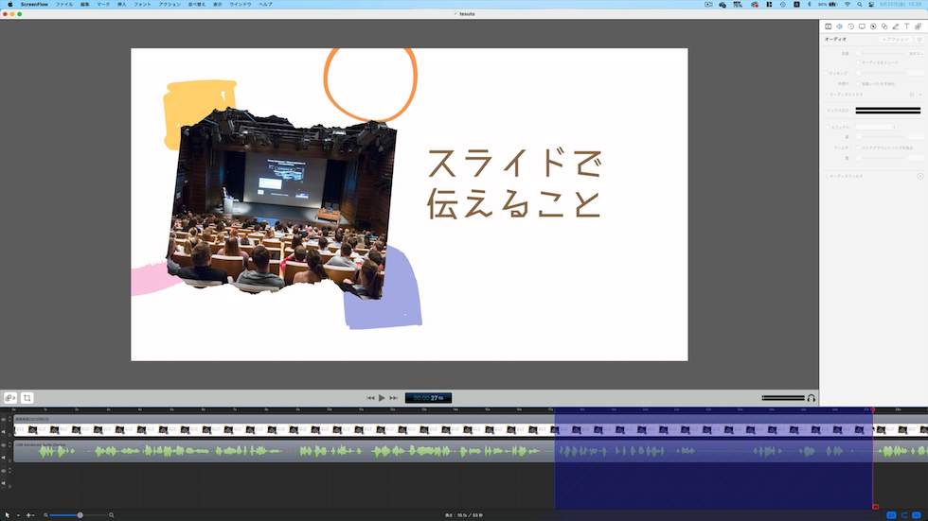Open the 挿入 menu
Viewport: 928px width, 521px height.
[122, 4]
